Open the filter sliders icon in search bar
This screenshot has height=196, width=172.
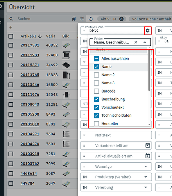click(x=82, y=19)
